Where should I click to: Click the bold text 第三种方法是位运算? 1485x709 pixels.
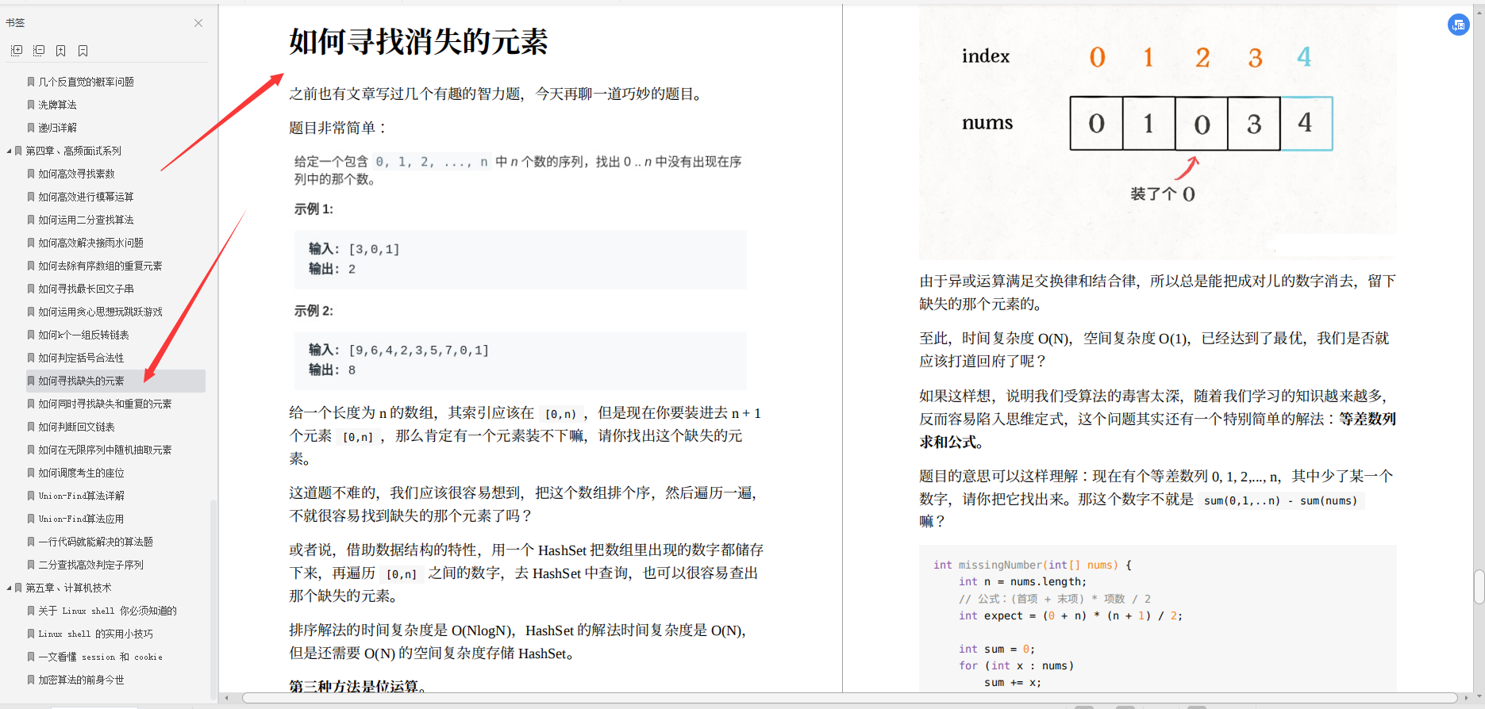click(x=357, y=687)
